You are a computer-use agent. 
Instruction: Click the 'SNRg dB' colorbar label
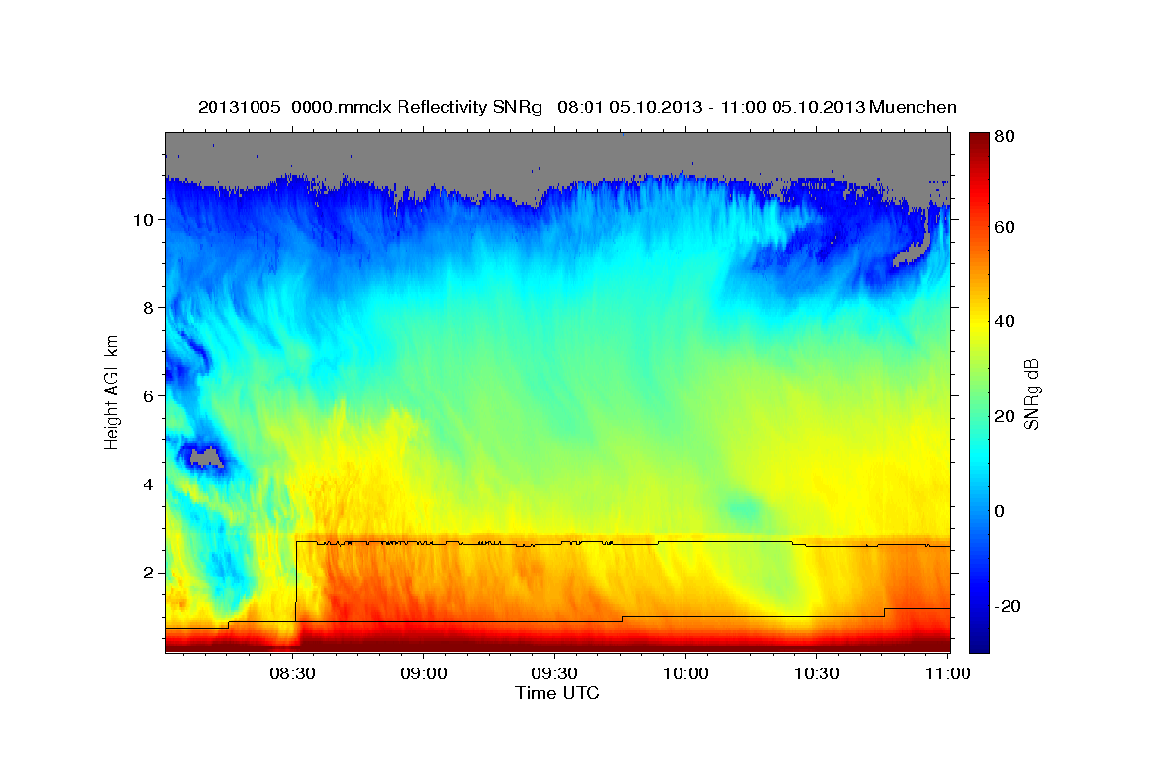coord(1030,393)
